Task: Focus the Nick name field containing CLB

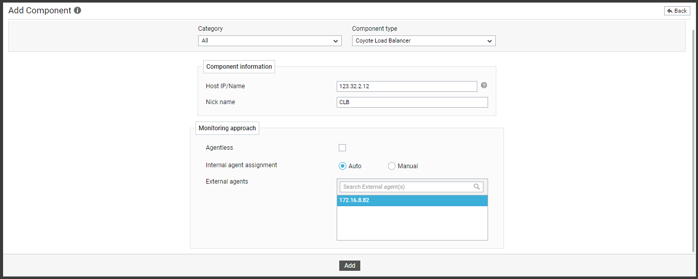Action: 412,102
